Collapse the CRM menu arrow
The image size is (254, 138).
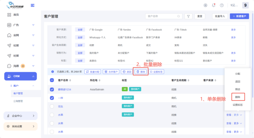click(33, 76)
